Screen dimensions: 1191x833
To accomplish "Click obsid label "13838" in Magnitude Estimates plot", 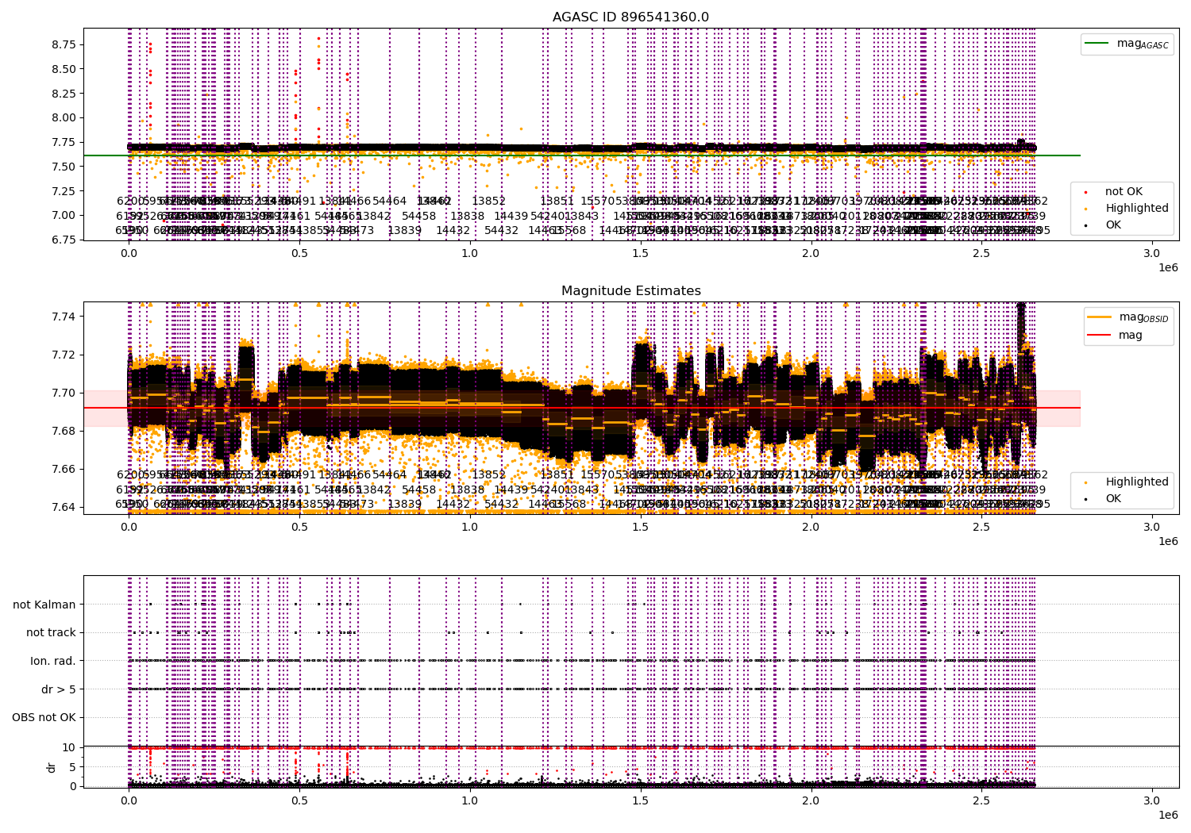I will (468, 489).
